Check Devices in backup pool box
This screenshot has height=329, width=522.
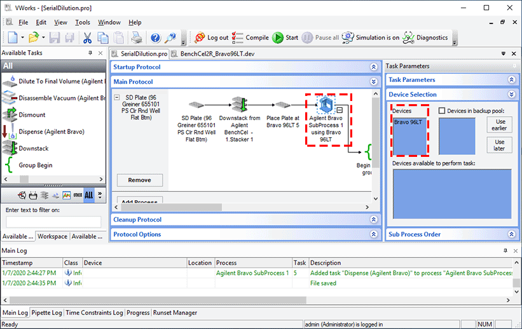coord(442,111)
